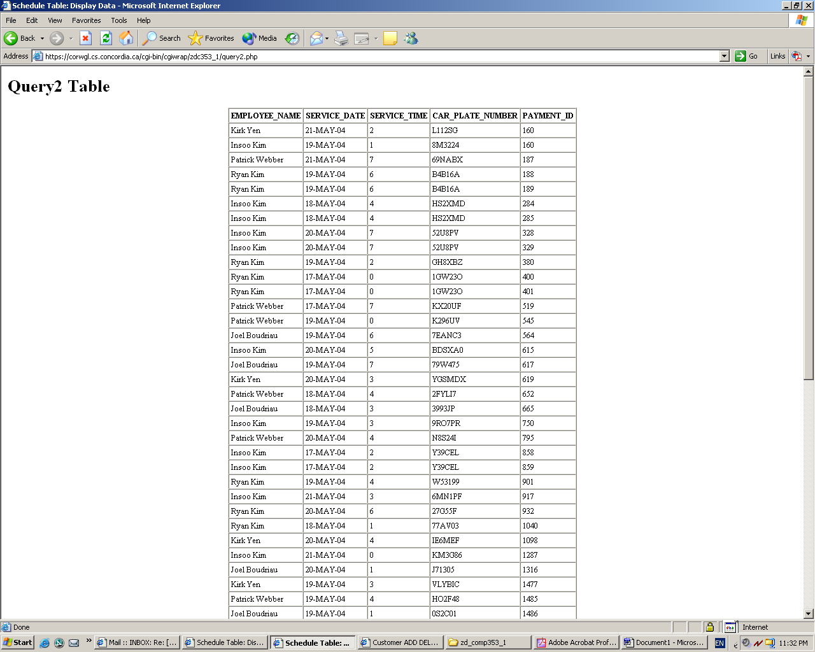Screen dimensions: 815x652
Task: Go to the Home page icon
Action: [126, 38]
